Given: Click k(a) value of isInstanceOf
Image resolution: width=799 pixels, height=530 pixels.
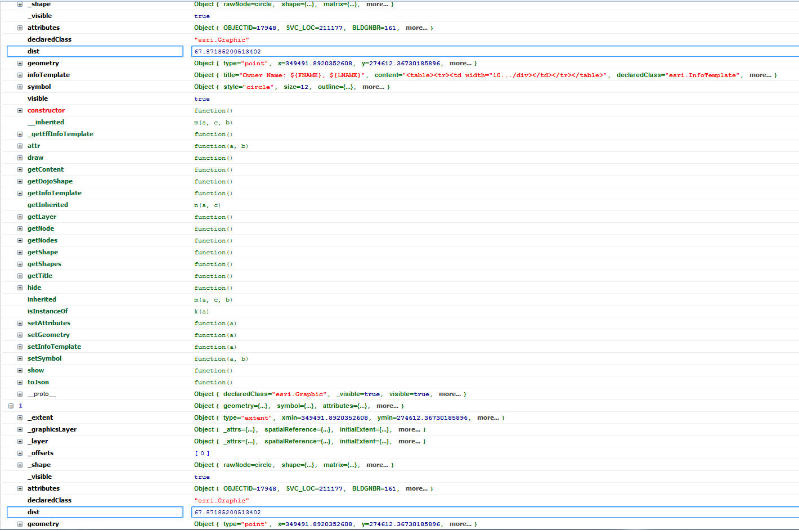Looking at the screenshot, I should coord(201,311).
